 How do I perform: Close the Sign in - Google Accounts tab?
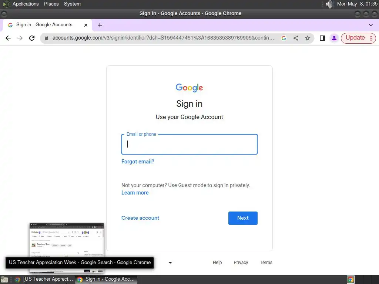86,25
